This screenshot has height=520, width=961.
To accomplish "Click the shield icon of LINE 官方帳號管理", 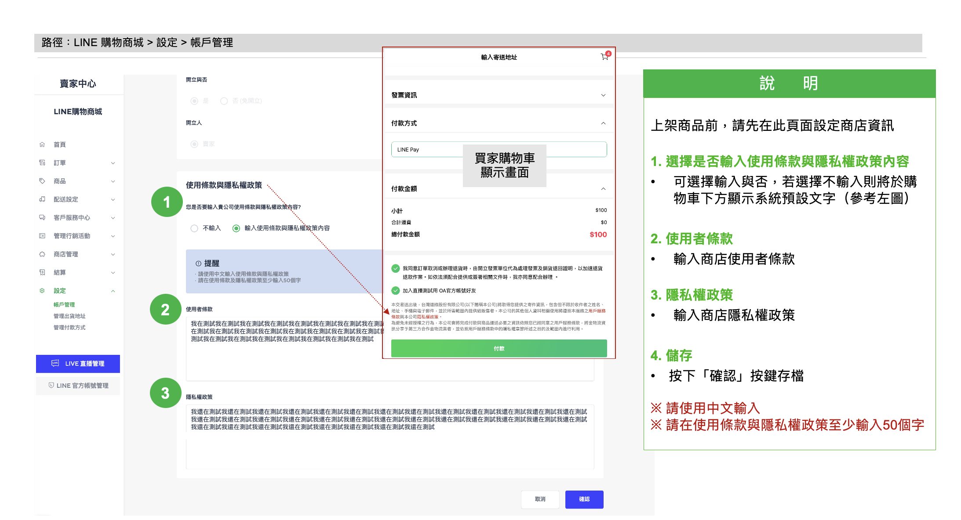I will (51, 385).
